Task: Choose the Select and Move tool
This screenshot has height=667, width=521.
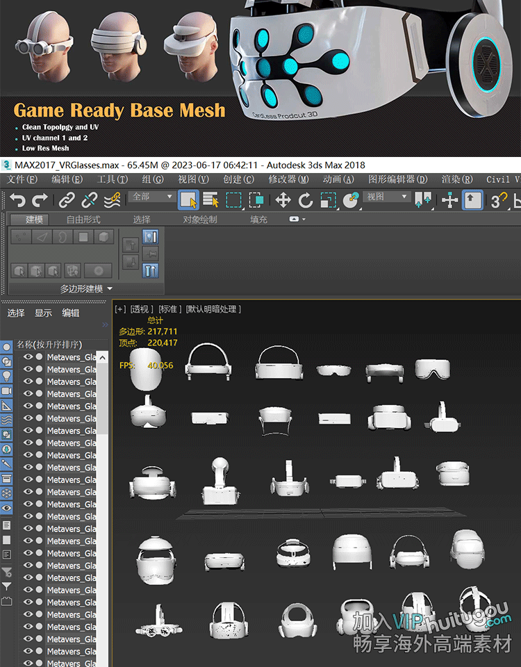Action: pyautogui.click(x=283, y=201)
